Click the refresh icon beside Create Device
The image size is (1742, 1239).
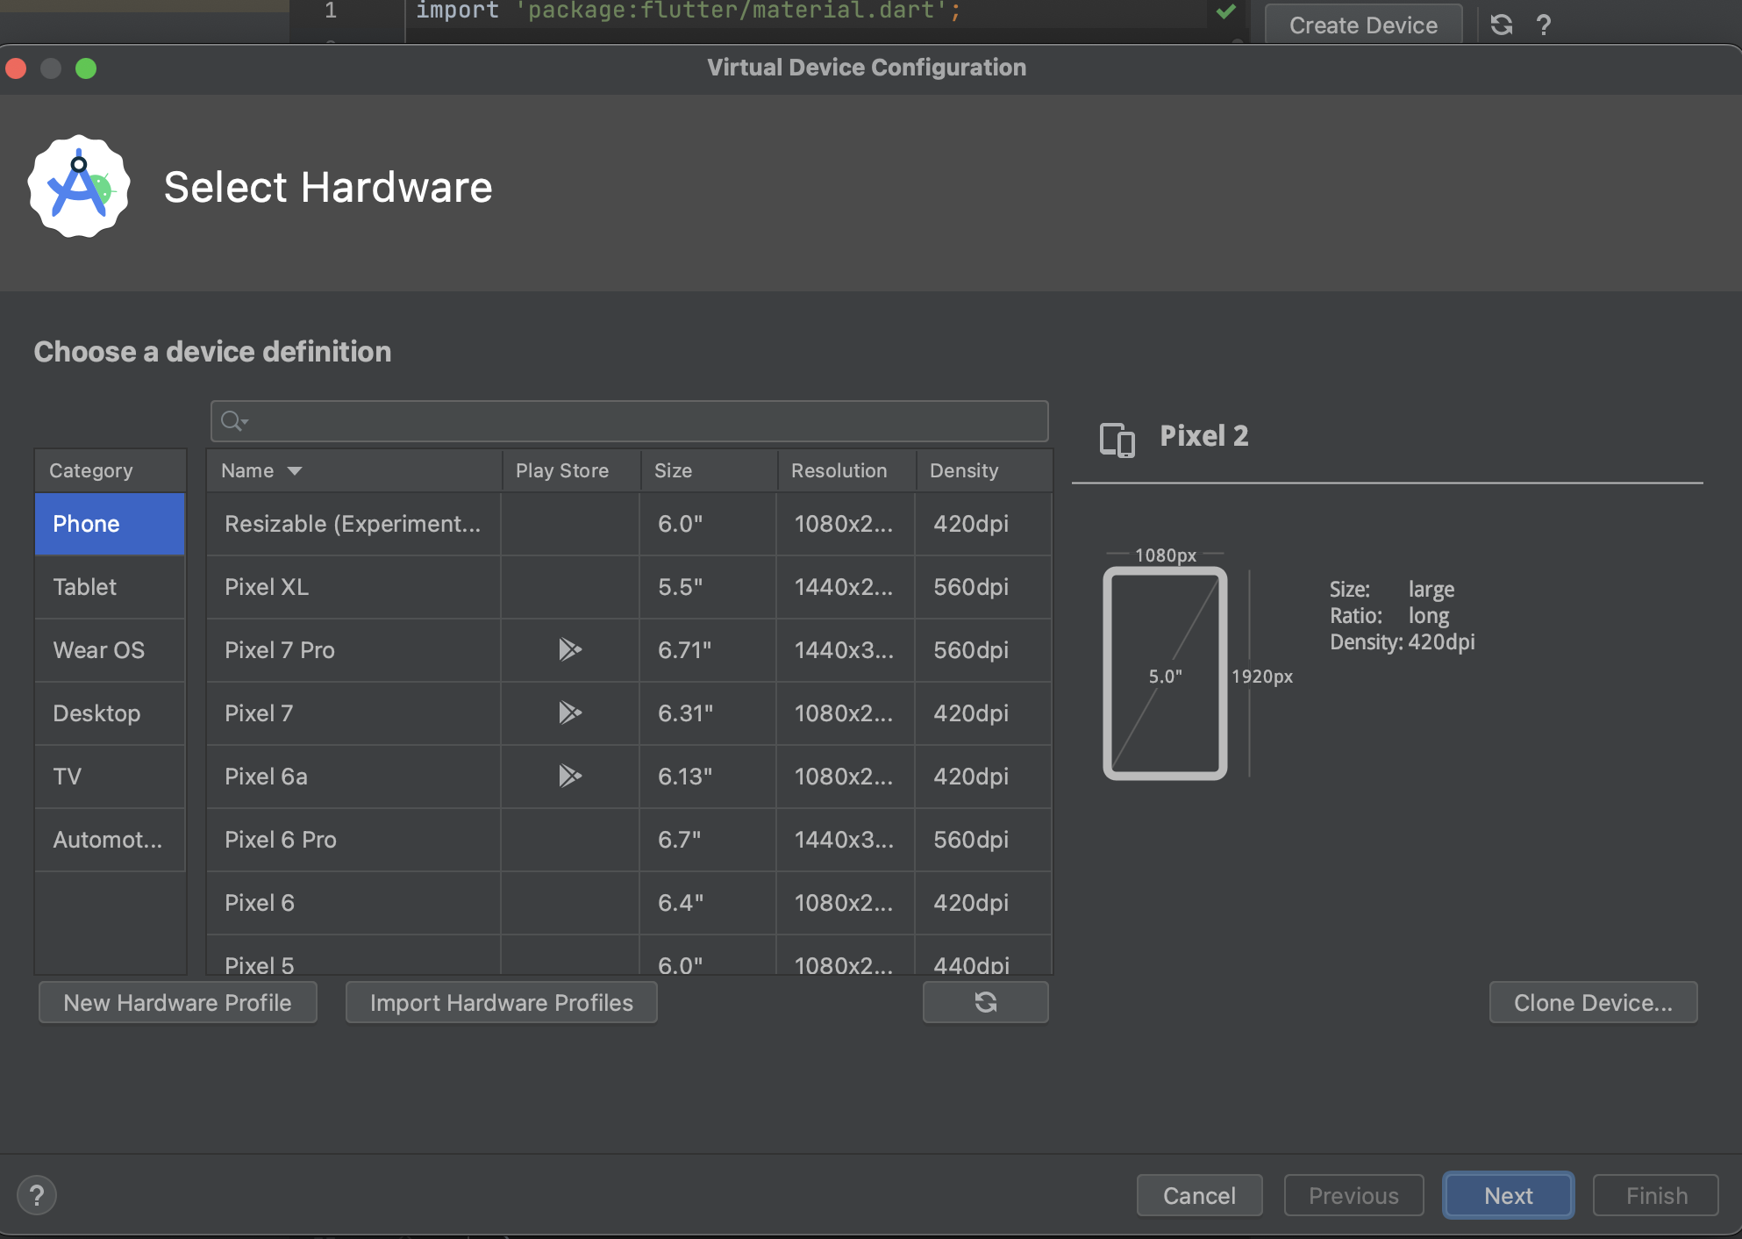pos(1502,25)
